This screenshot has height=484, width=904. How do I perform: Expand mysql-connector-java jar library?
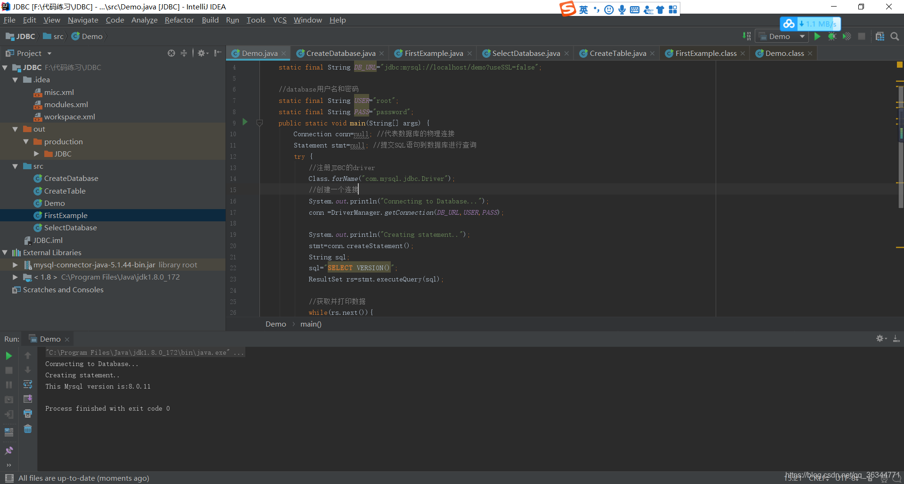pyautogui.click(x=16, y=265)
